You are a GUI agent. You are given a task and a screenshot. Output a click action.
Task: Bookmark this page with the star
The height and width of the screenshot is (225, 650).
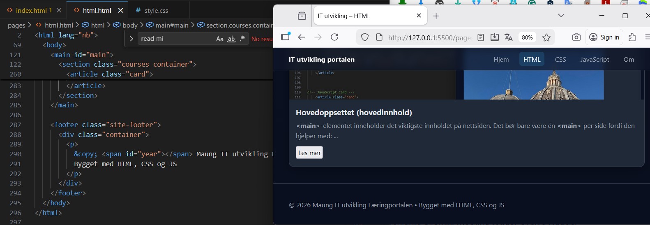pos(546,37)
